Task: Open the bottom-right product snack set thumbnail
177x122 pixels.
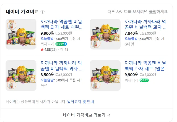Action: coord(105,76)
